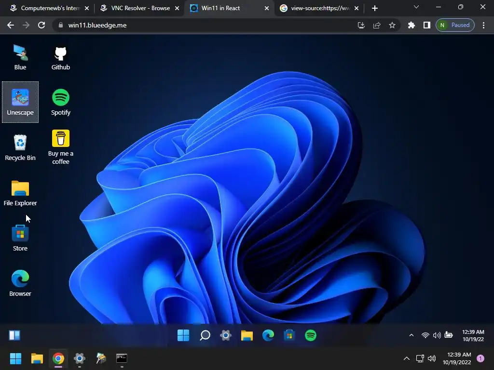Switch to the Computernewb's Internet tab
494x370 pixels.
pyautogui.click(x=50, y=8)
